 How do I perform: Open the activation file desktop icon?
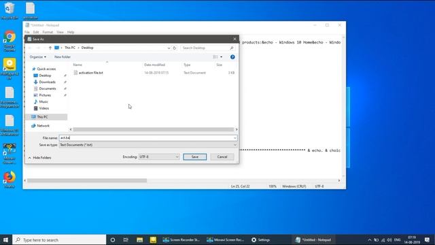tap(30, 11)
